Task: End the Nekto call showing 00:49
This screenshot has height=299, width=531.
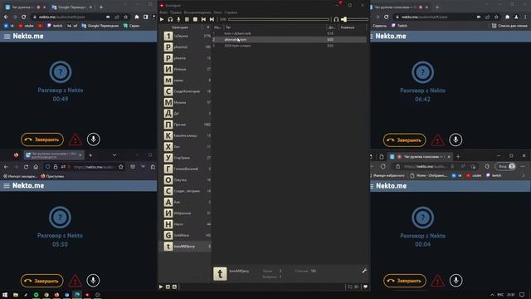Action: coord(42,140)
